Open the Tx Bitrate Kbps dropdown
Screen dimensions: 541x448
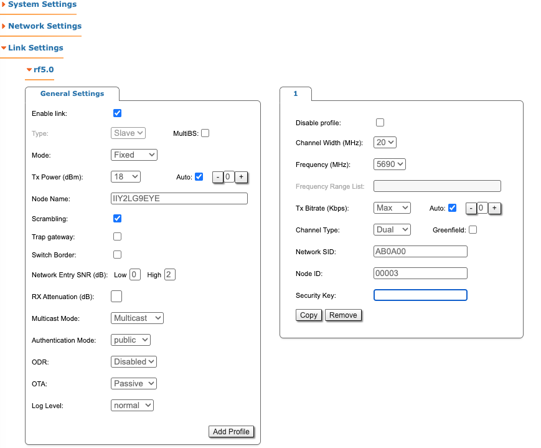(392, 207)
